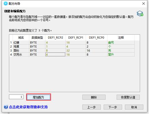Select the 饮用水 field name cell
Viewport: 149px width, 114px height.
coord(21,55)
